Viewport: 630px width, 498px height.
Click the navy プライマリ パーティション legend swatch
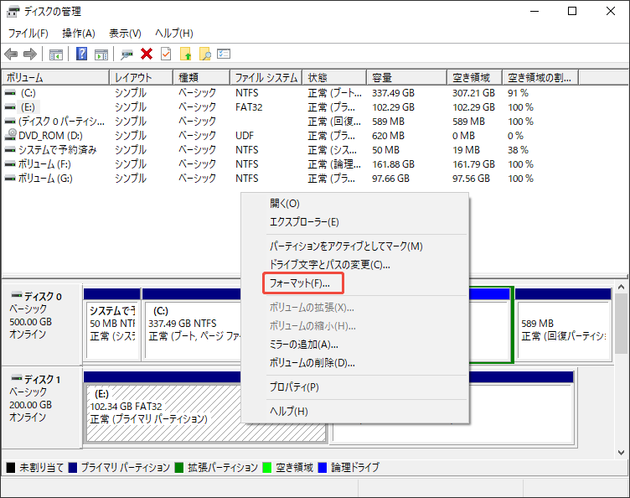click(x=72, y=468)
